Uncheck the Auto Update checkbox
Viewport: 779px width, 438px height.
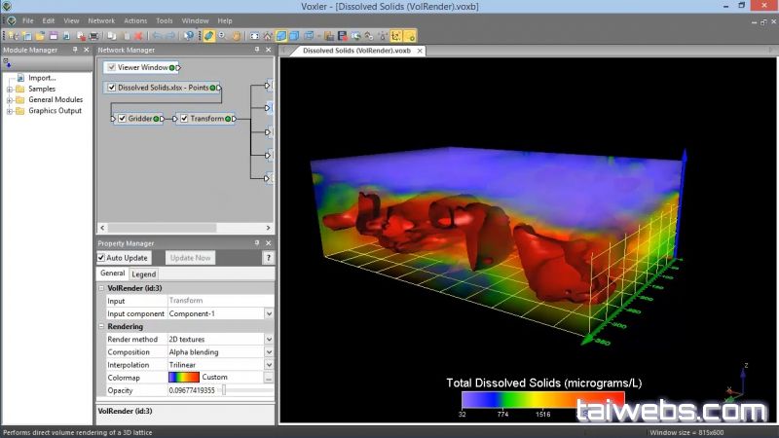click(x=102, y=258)
